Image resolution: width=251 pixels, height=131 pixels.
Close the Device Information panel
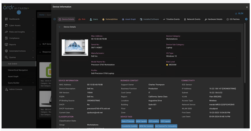(247, 7)
